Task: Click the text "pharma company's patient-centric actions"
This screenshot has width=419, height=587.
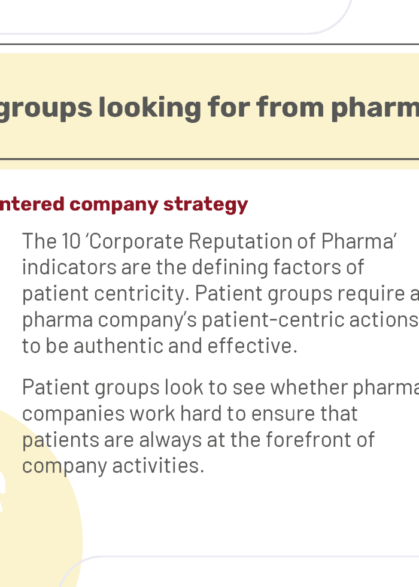Action: tap(220, 320)
